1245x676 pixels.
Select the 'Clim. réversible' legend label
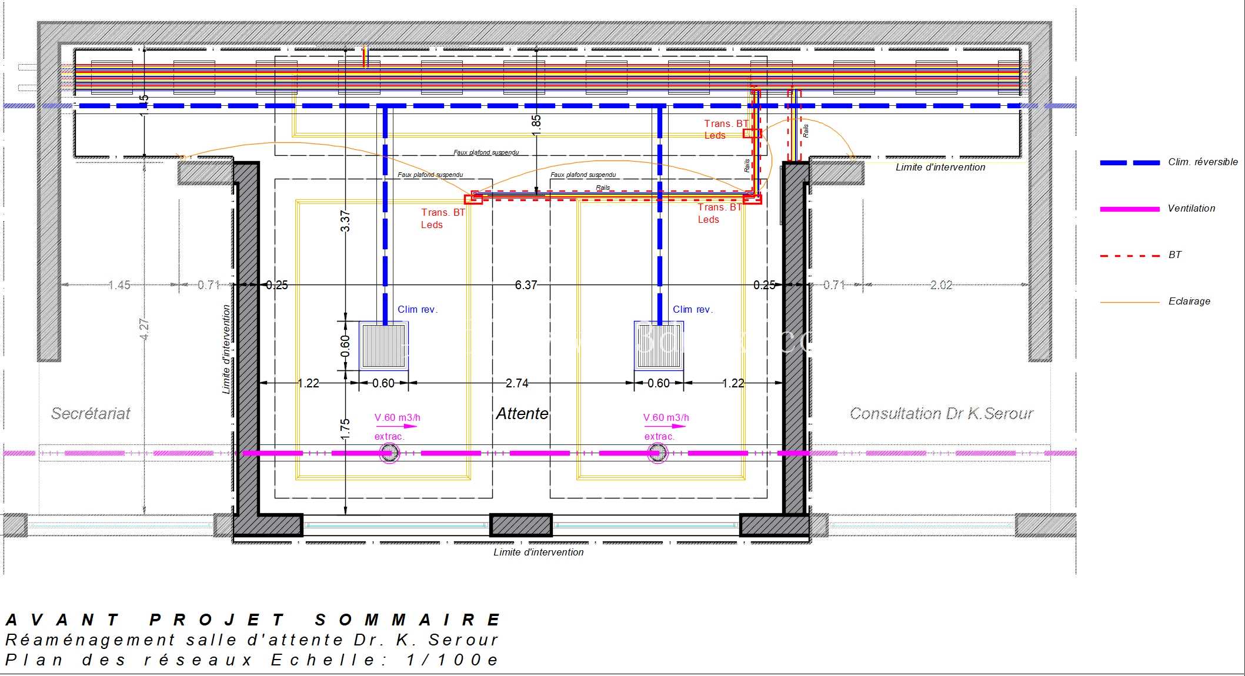tap(1203, 162)
